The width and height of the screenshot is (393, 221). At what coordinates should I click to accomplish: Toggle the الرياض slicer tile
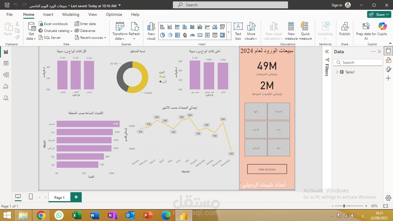tap(256, 148)
